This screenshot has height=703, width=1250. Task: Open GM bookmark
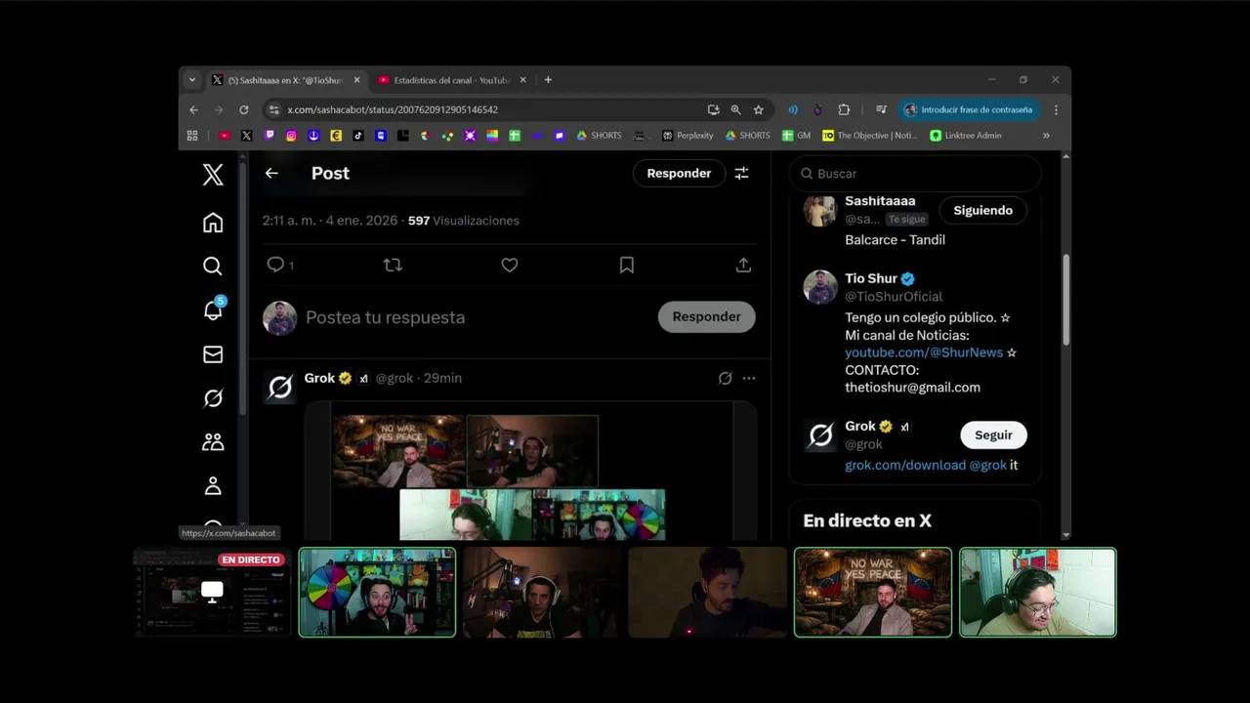pos(797,136)
